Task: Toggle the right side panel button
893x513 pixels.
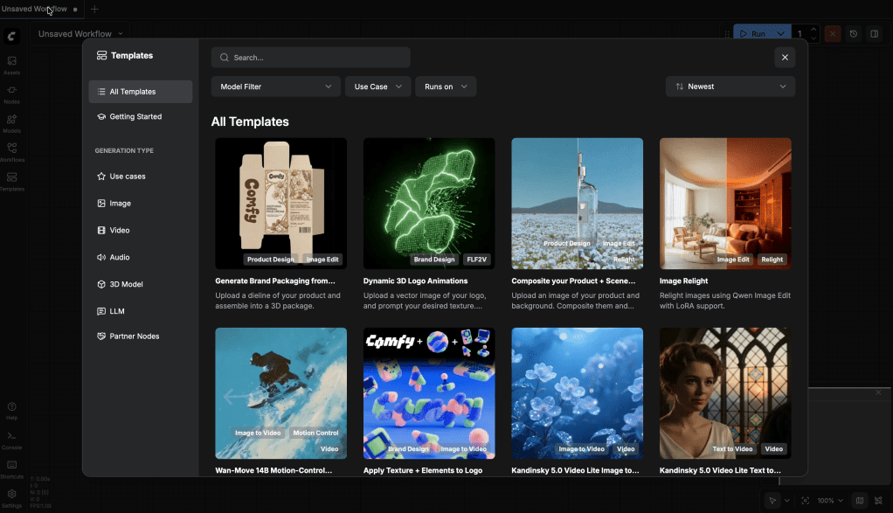Action: 874,34
